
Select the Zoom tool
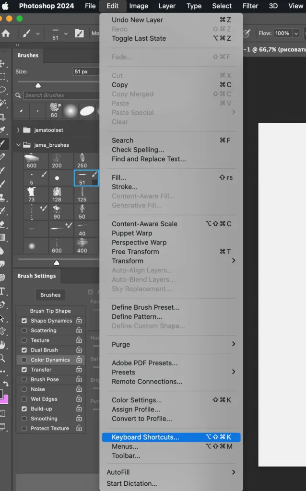coord(2,358)
